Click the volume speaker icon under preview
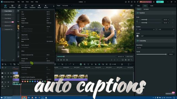Viewport: 177px width, 99px height. (x=129, y=60)
